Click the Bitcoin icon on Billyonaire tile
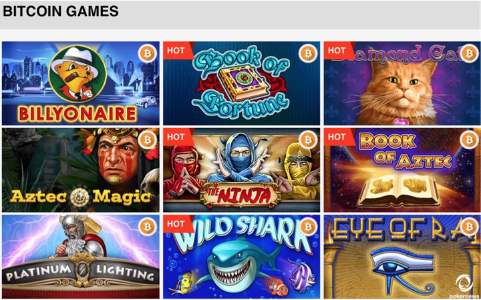Screen dimensions: 481x300 147,54
